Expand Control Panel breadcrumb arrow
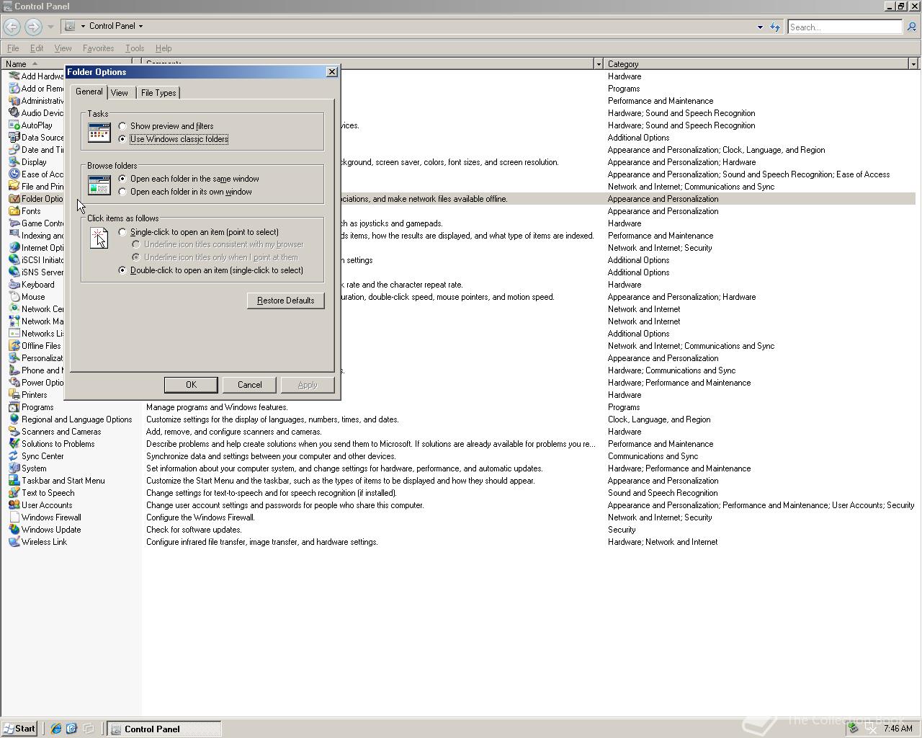The width and height of the screenshot is (922, 738). pyautogui.click(x=140, y=26)
